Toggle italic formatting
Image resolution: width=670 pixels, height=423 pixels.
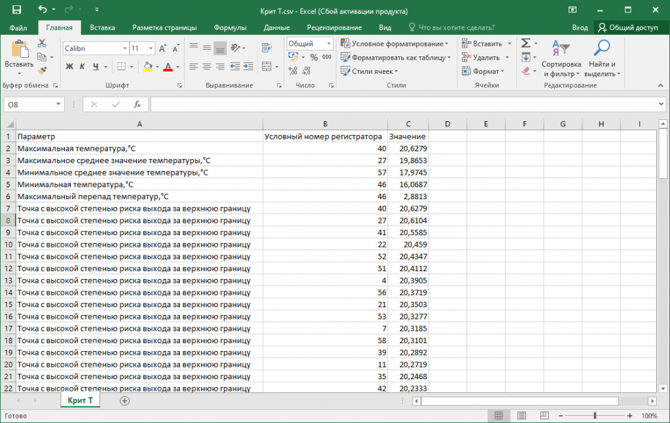point(82,67)
